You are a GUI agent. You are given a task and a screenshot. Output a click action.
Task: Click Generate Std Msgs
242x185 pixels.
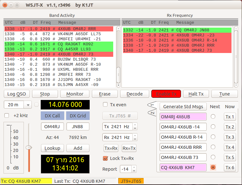coord(183,107)
